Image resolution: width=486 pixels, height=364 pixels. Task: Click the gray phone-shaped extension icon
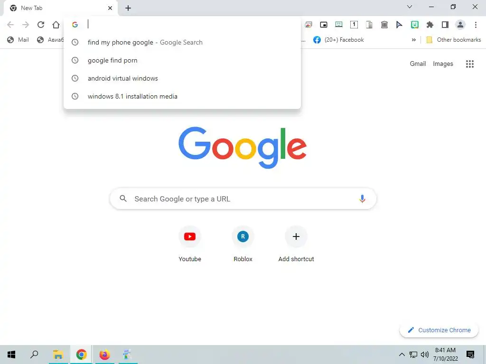click(369, 25)
